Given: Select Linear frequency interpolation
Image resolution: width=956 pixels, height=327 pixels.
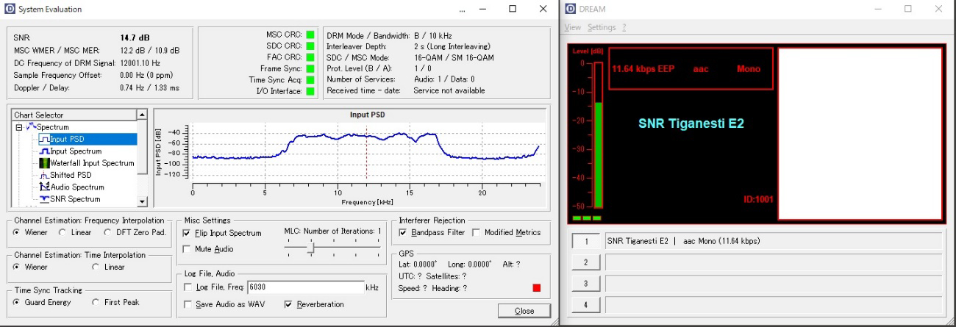Looking at the screenshot, I should [63, 233].
